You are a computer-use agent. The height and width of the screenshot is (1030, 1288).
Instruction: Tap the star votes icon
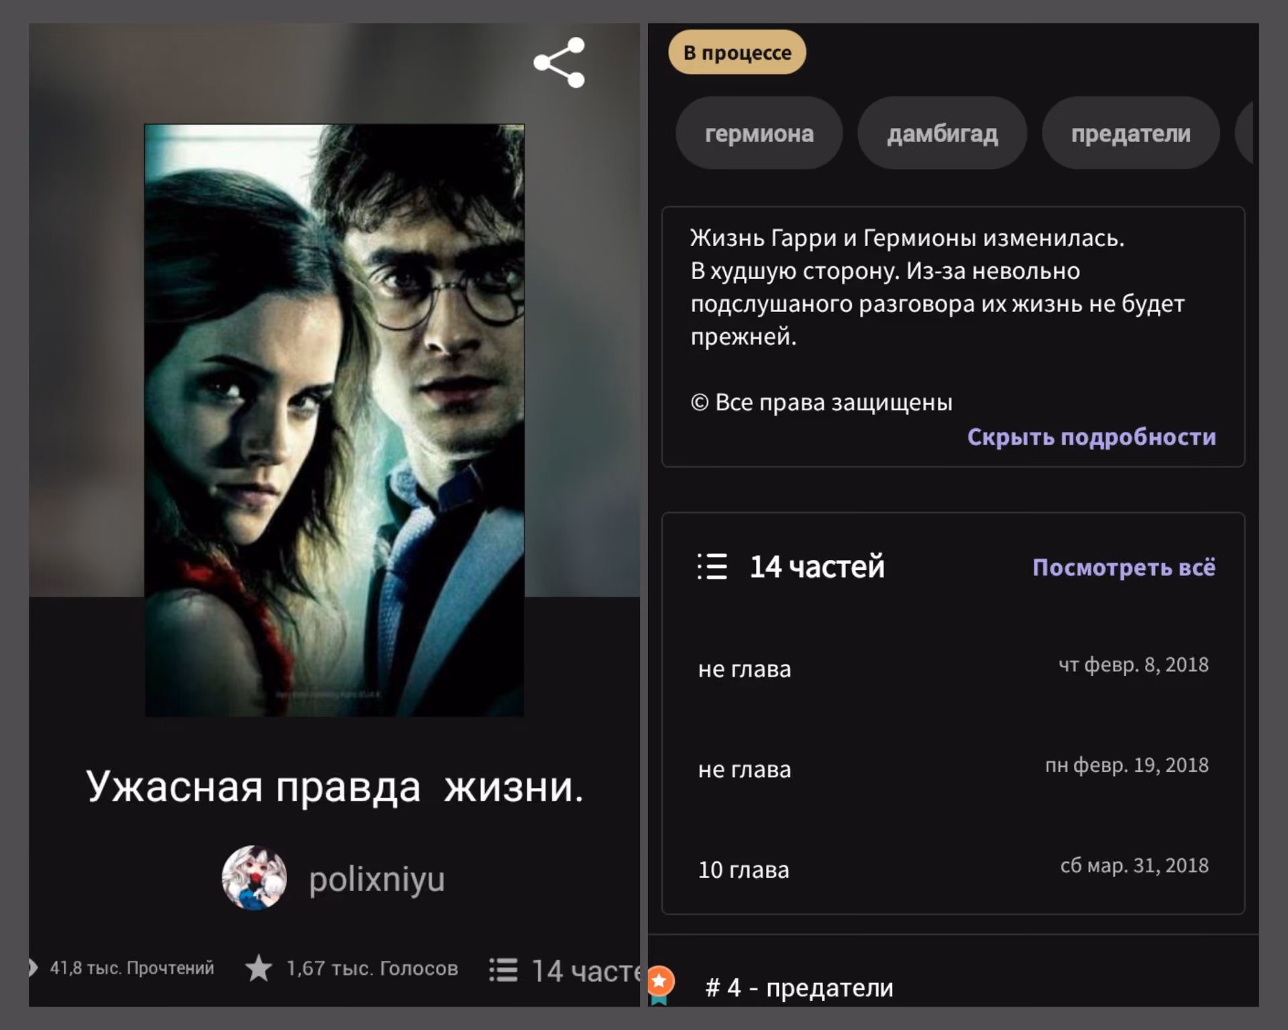pyautogui.click(x=258, y=968)
